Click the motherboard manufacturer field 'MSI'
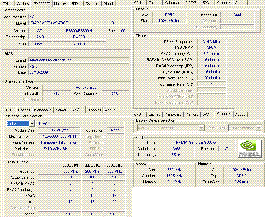This screenshot has width=265, height=217. [x=79, y=17]
